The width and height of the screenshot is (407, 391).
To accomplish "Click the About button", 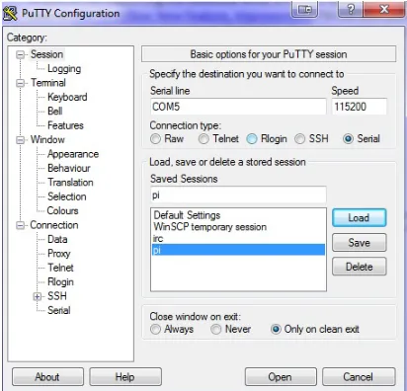I will [x=47, y=377].
